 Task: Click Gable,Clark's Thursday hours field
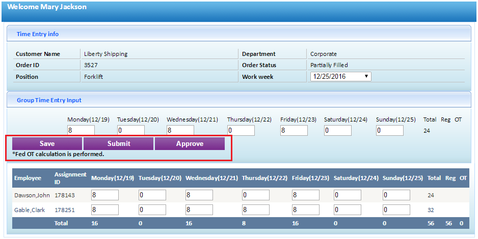pyautogui.click(x=256, y=210)
